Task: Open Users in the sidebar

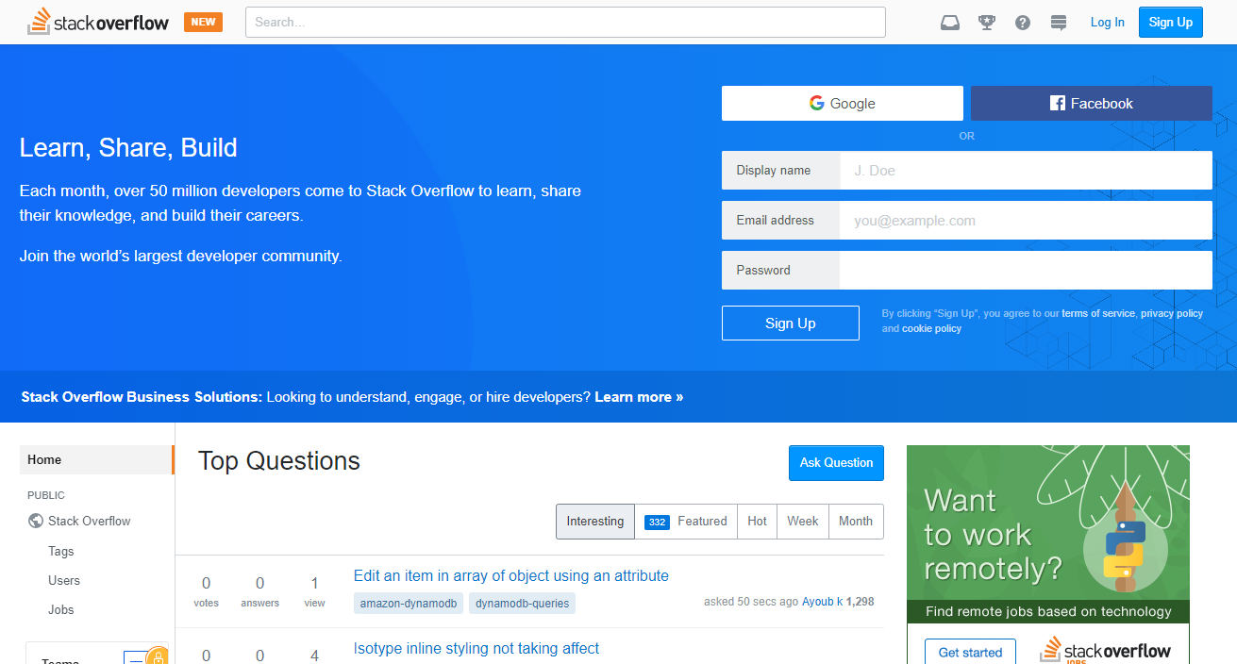Action: tap(64, 580)
